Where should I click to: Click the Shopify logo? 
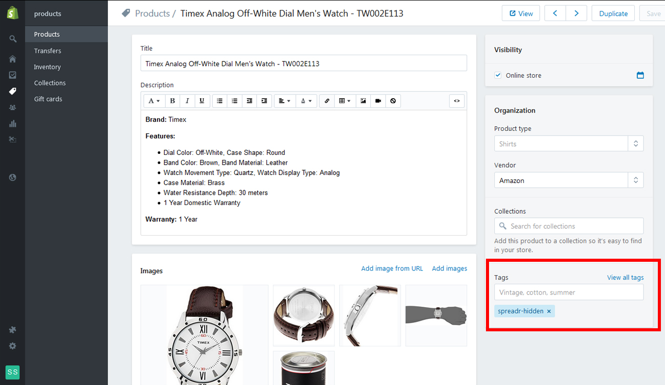pos(12,13)
